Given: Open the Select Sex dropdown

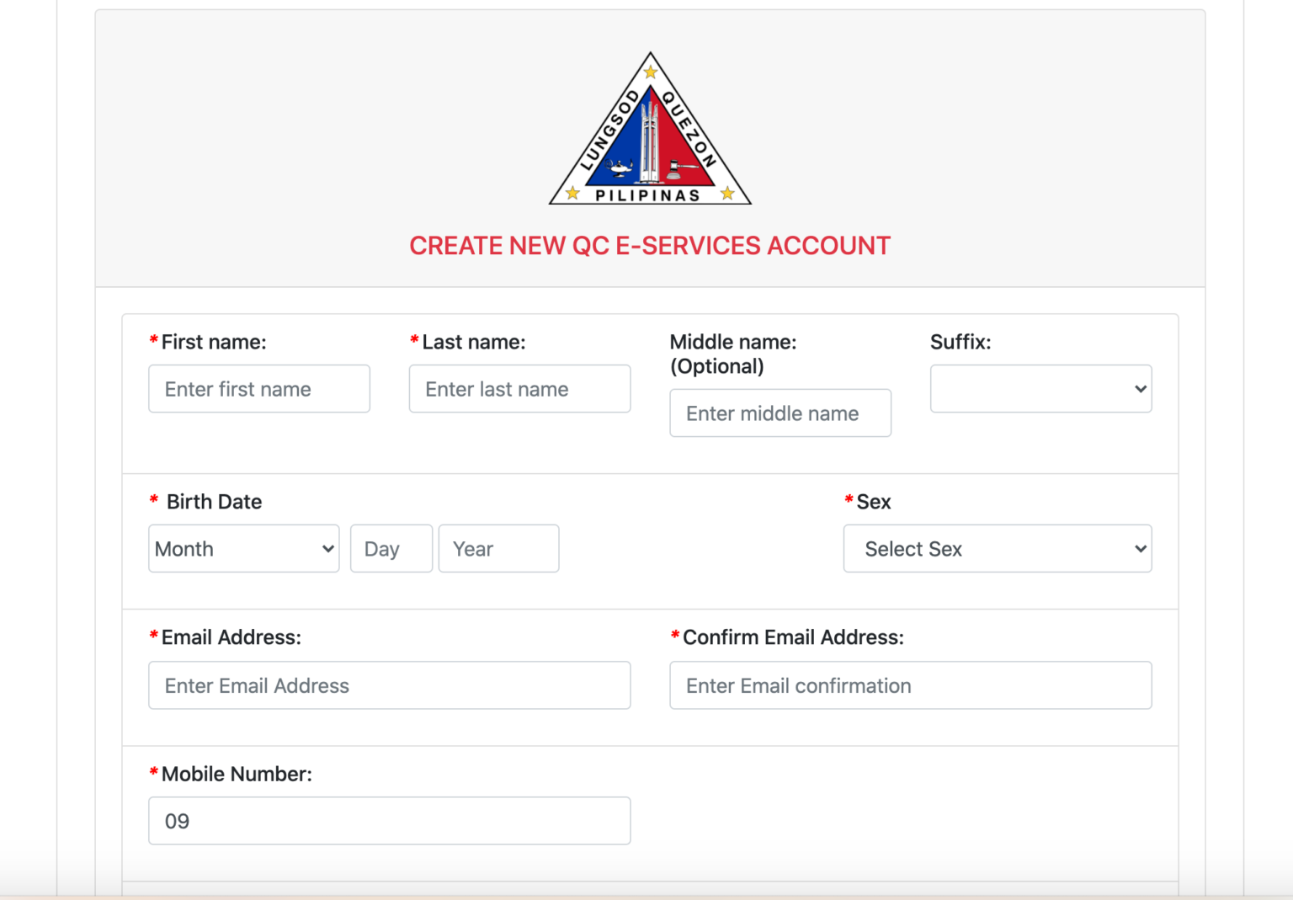Looking at the screenshot, I should coord(996,548).
